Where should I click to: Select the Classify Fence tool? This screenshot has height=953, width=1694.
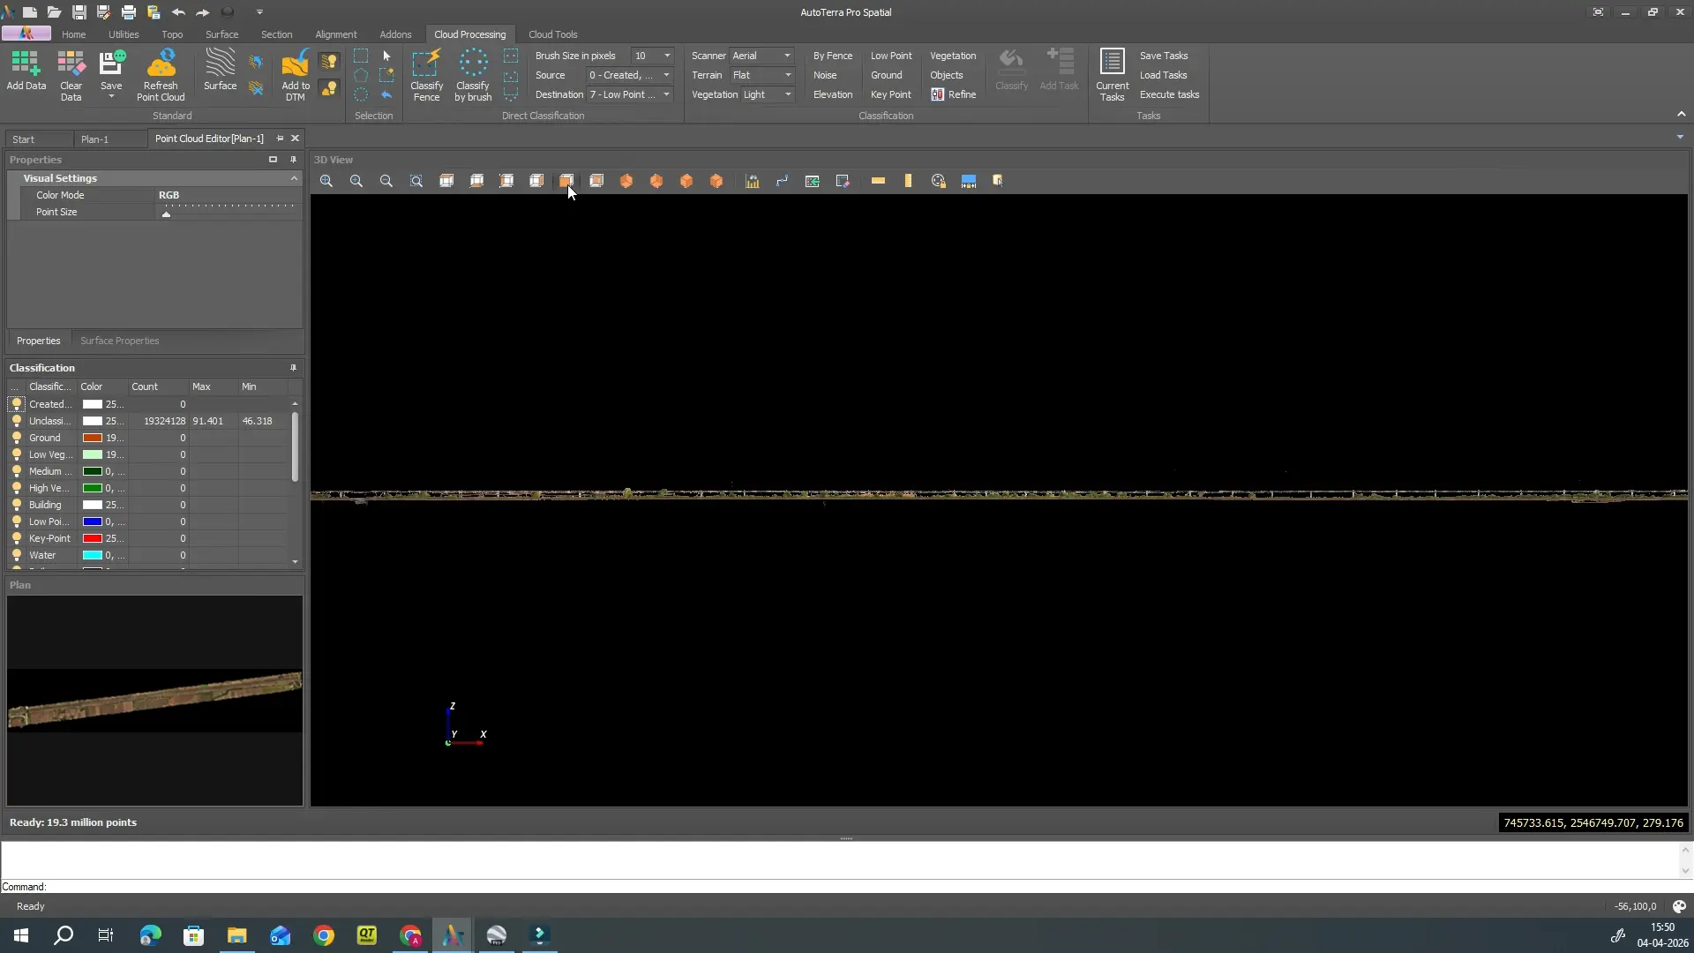tap(426, 76)
